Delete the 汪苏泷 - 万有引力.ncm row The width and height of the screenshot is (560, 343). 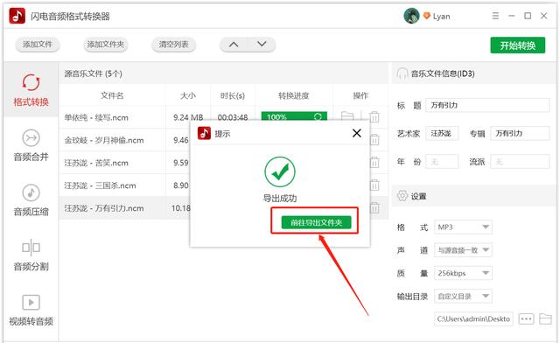click(x=374, y=208)
